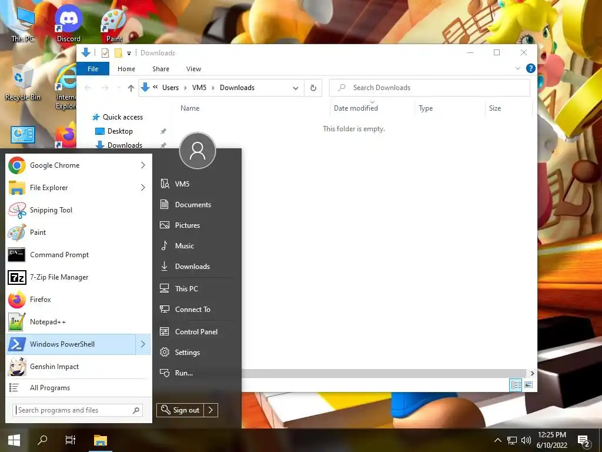This screenshot has width=602, height=452.
Task: Launch Genshin Impact
Action: pyautogui.click(x=79, y=366)
